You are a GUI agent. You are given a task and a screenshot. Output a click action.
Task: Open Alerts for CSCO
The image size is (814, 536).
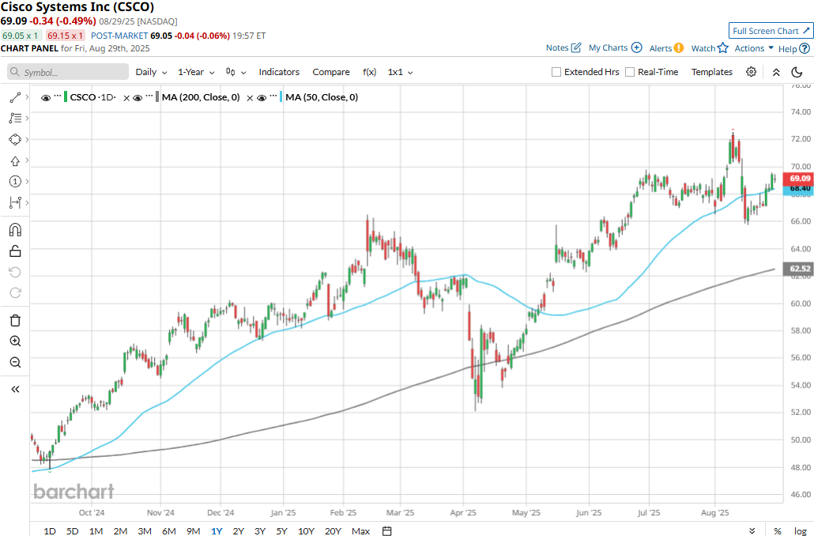coord(666,47)
